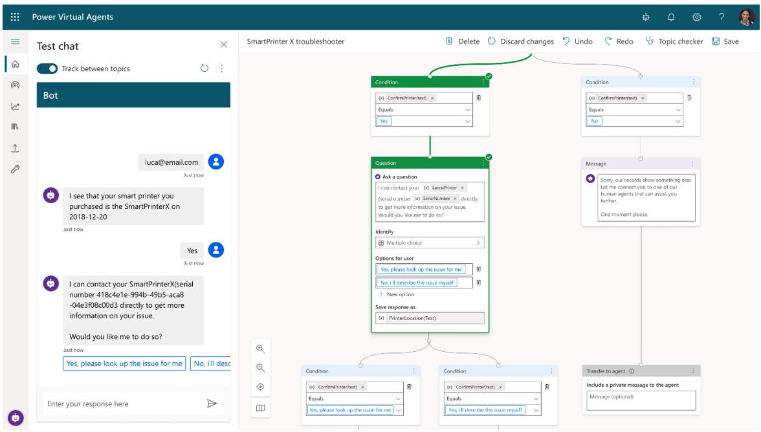Delete the 'Yes, please look up the issue for me' option
761x432 pixels.
(479, 269)
